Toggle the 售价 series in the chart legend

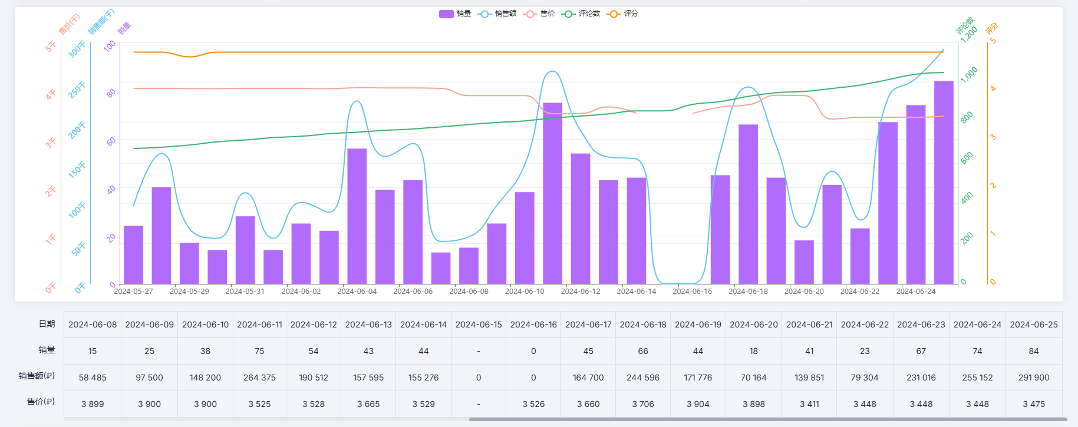(539, 14)
